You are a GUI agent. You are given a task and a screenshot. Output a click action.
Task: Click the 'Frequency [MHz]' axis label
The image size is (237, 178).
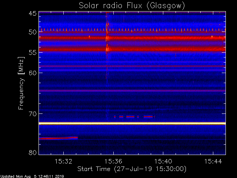click(x=21, y=83)
